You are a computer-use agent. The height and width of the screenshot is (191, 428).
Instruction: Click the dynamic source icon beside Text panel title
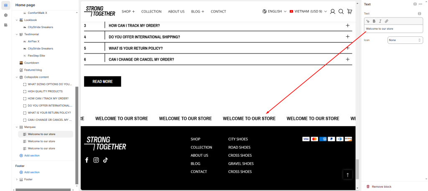point(415,4)
